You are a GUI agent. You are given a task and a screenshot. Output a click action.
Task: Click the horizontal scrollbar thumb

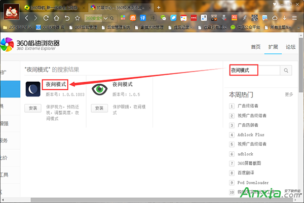click(x=163, y=200)
